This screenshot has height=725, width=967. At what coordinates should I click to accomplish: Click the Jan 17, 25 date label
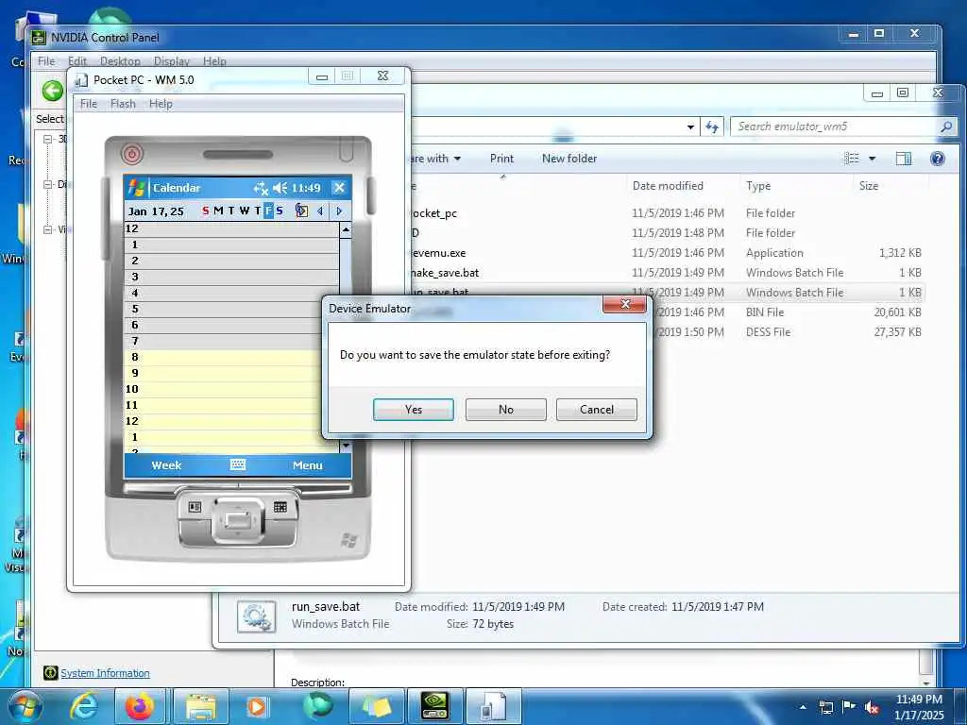[156, 211]
